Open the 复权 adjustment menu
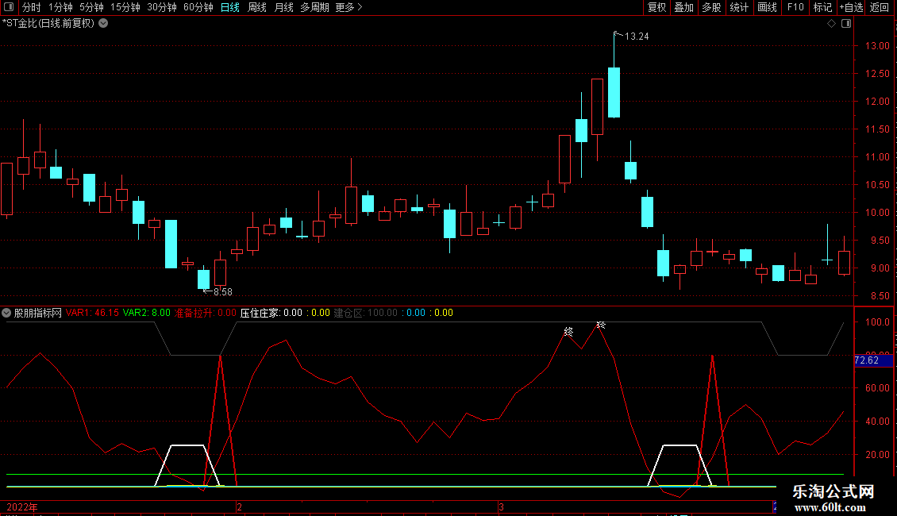Image resolution: width=897 pixels, height=516 pixels. pos(656,7)
